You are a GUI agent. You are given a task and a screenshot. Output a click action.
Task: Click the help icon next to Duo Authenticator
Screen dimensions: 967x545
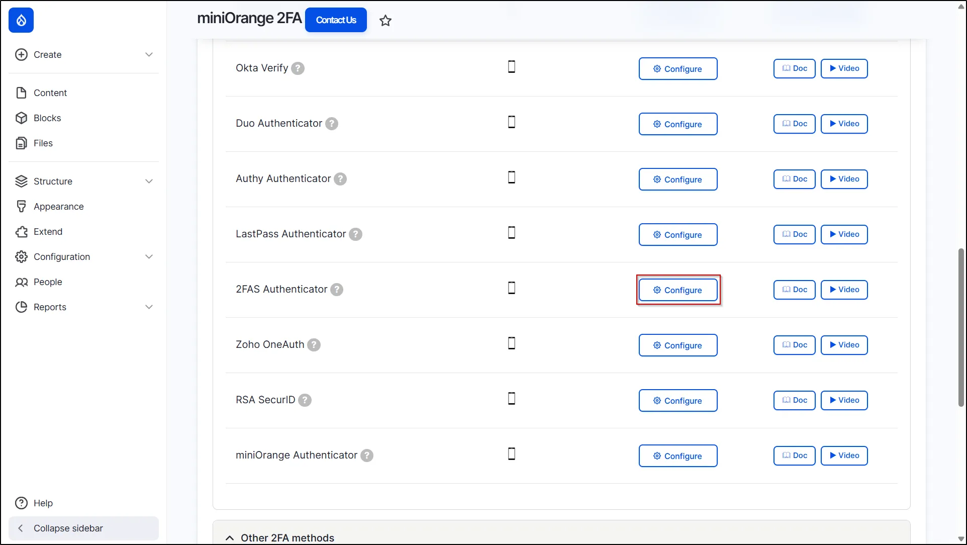332,124
